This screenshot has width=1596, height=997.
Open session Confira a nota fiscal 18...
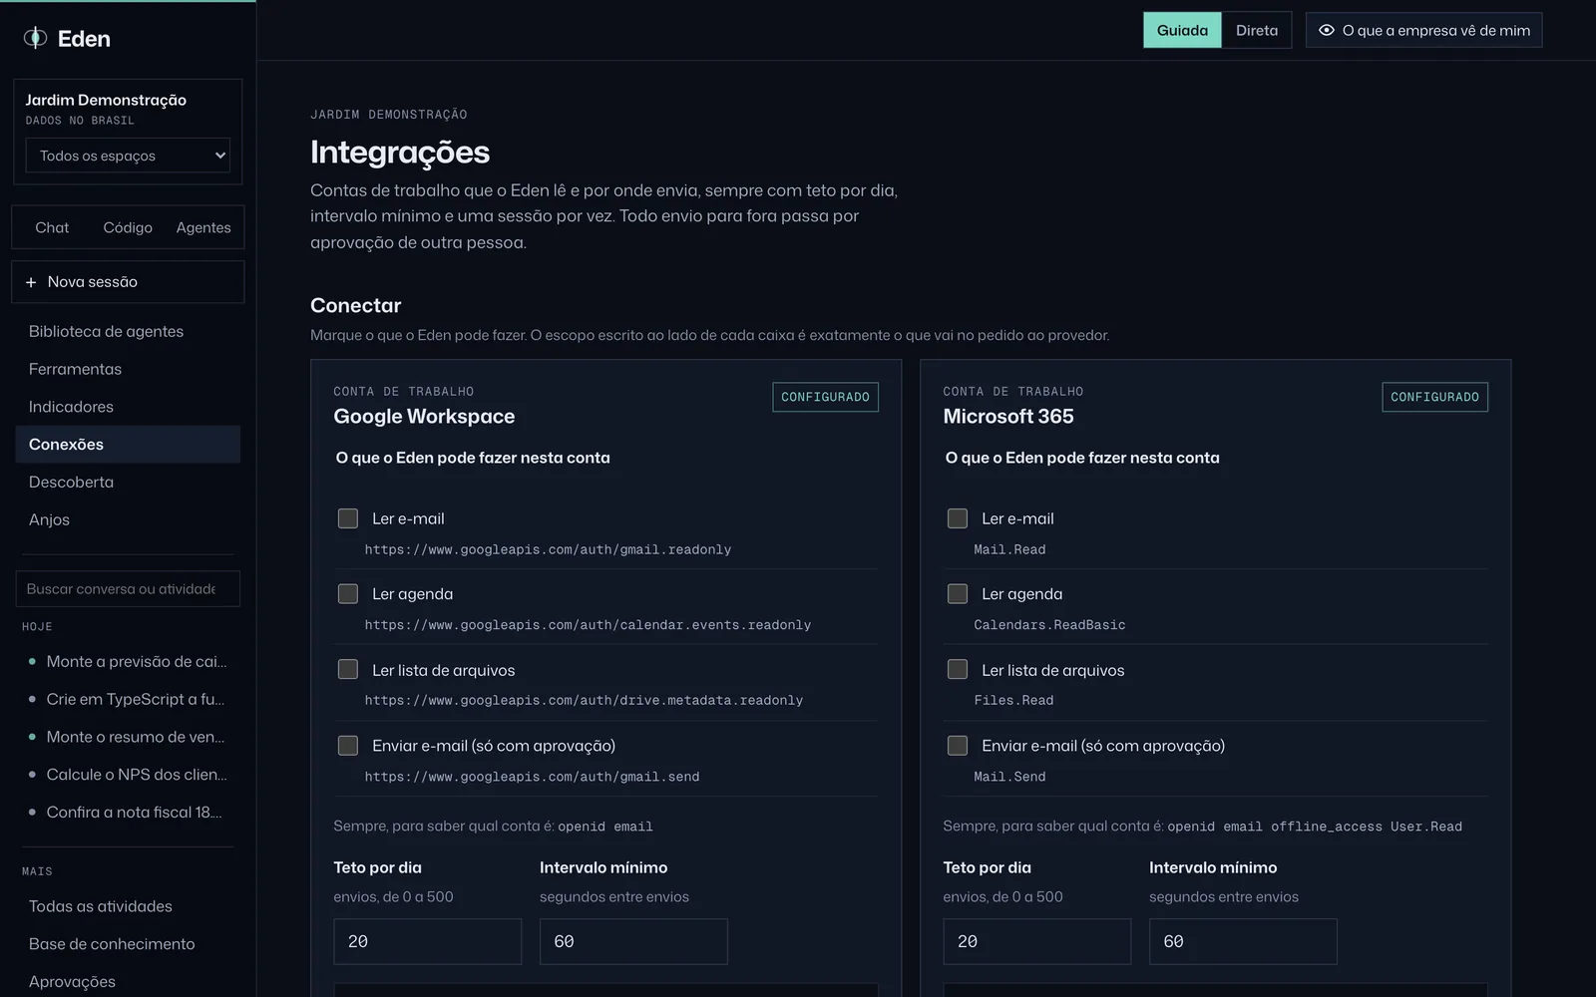click(128, 813)
